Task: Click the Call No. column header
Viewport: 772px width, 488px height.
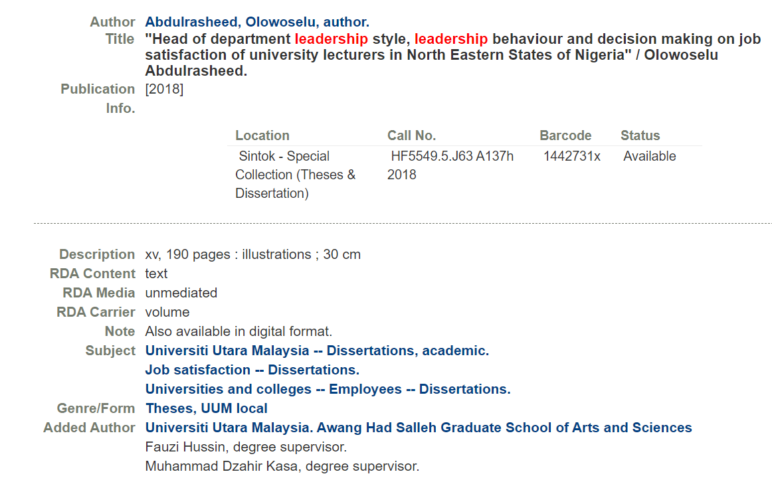Action: 411,135
